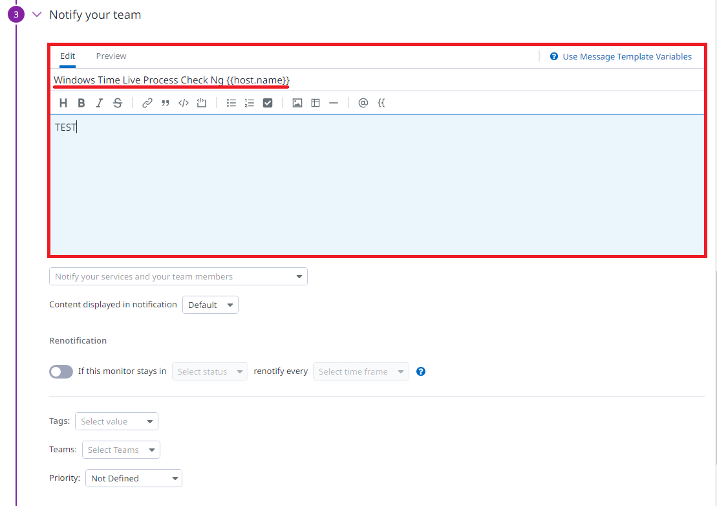This screenshot has width=717, height=506.
Task: Click the Renotification section label
Action: click(x=78, y=341)
